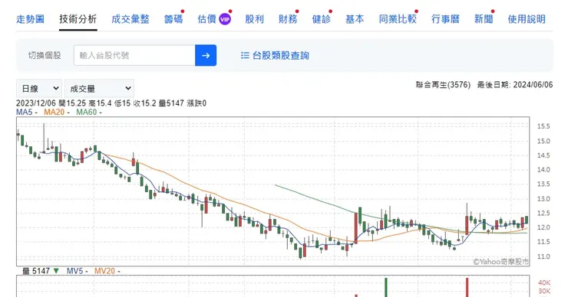Open the 日線 period dropdown

39,89
